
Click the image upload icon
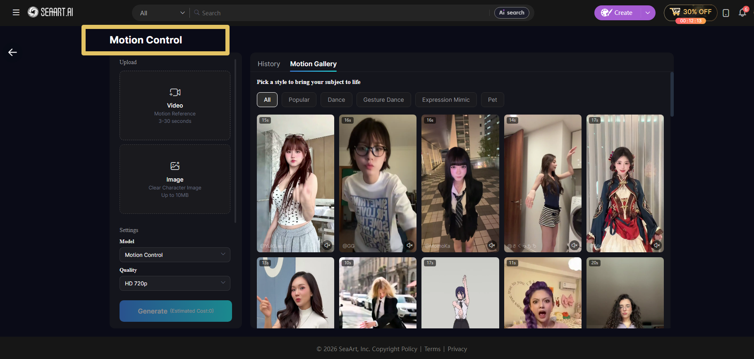175,166
